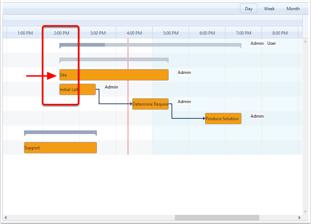
Task: Click the 2:00 PM time header
Action: click(x=62, y=33)
